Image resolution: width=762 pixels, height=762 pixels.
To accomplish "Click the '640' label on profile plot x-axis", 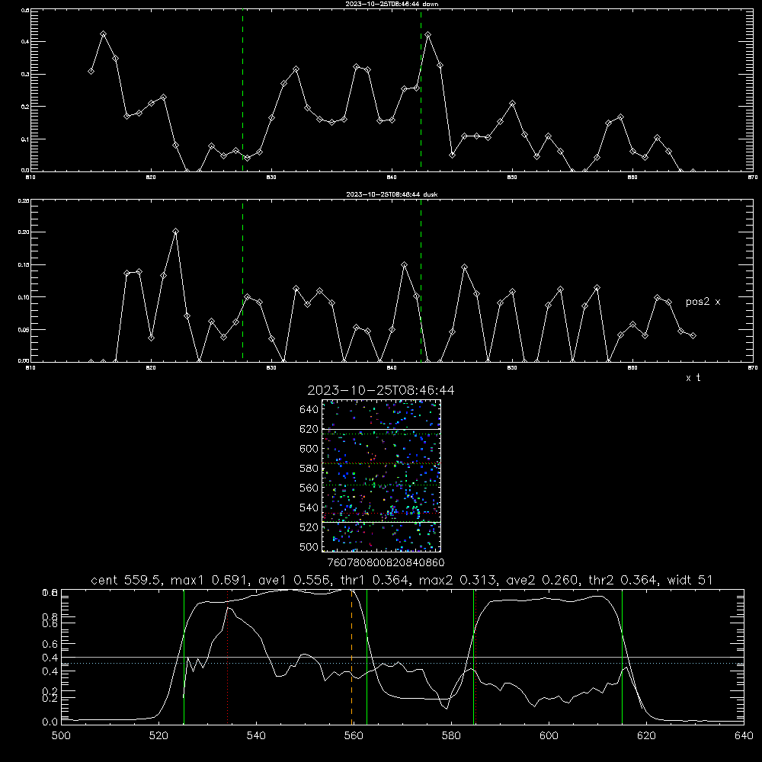I will point(744,736).
